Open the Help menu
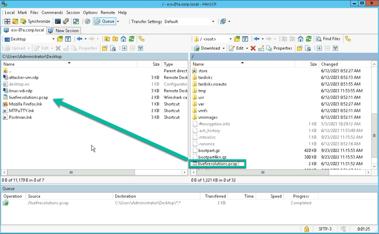 pyautogui.click(x=122, y=13)
